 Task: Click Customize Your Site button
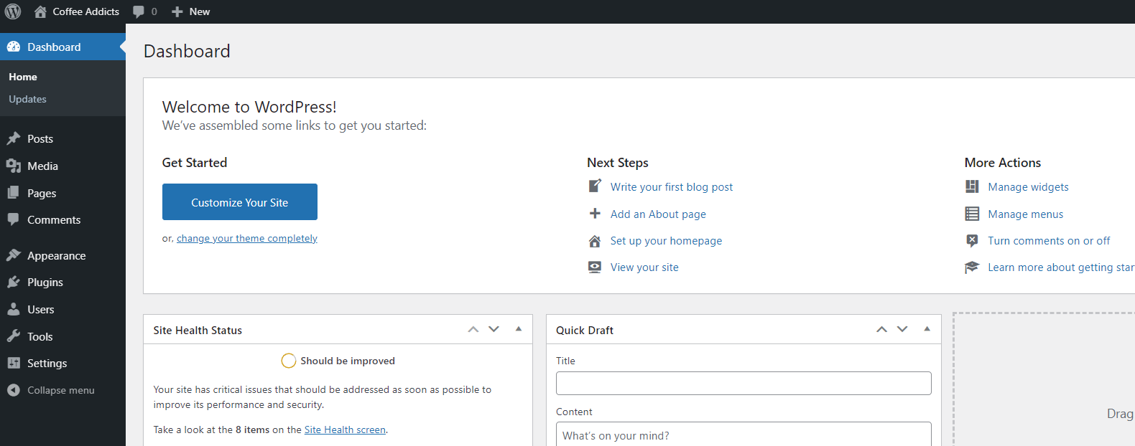(x=240, y=202)
